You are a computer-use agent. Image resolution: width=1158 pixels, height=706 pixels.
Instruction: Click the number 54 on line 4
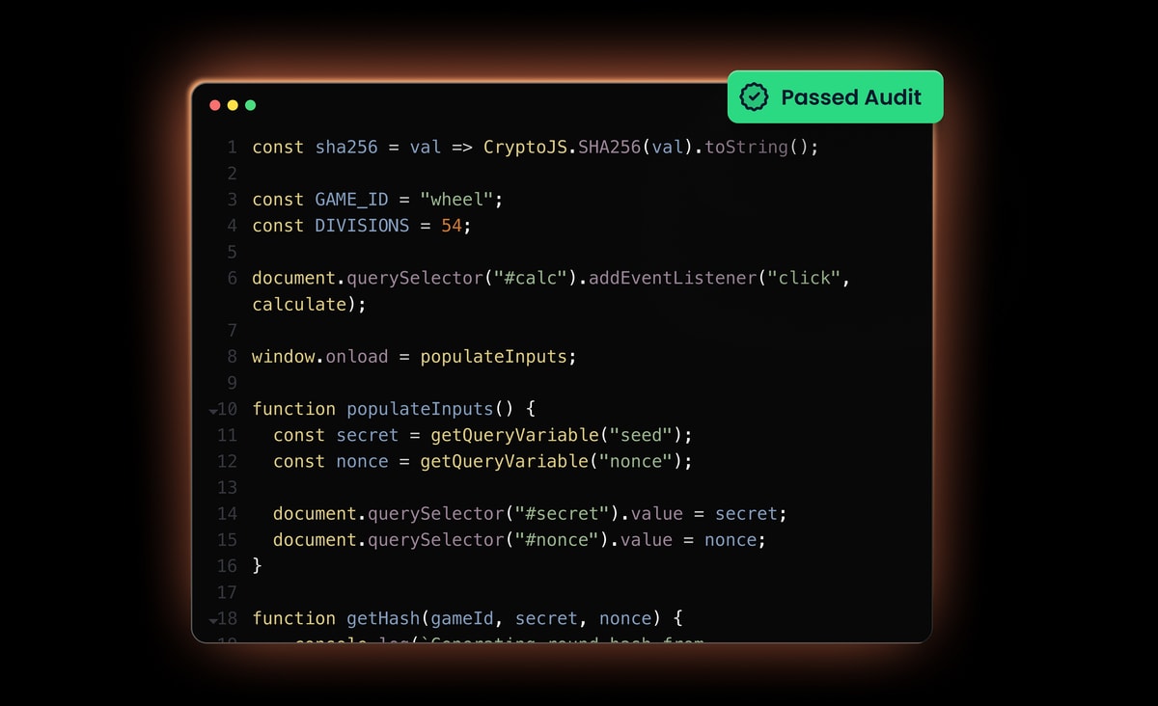tap(452, 226)
